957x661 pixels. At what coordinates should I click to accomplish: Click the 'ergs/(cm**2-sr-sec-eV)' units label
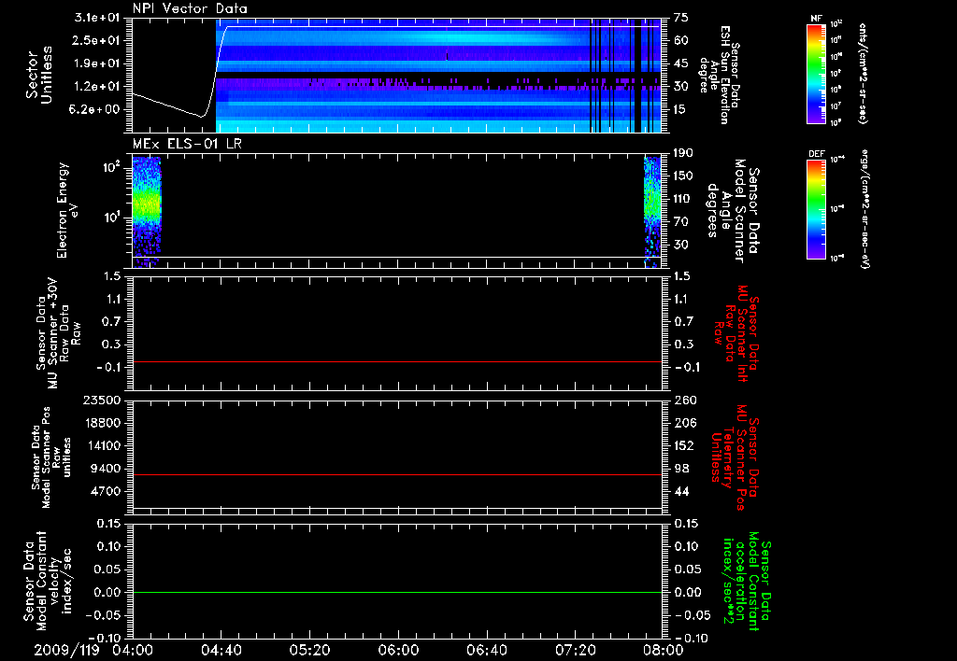click(864, 209)
